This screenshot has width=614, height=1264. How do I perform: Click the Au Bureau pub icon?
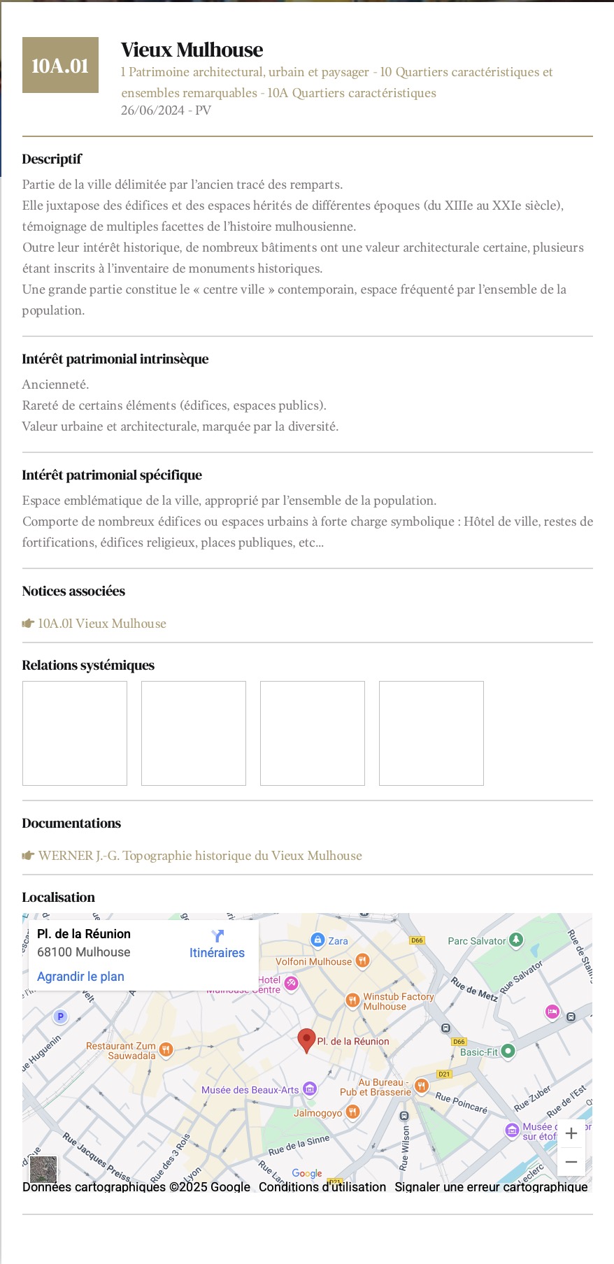[x=421, y=1086]
